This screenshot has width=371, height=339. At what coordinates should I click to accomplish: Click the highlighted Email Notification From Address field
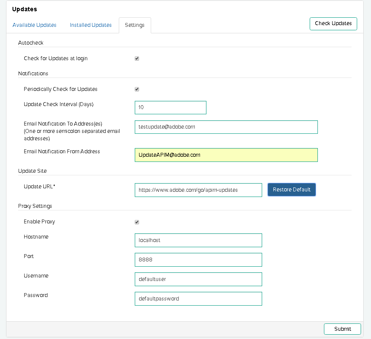click(226, 155)
